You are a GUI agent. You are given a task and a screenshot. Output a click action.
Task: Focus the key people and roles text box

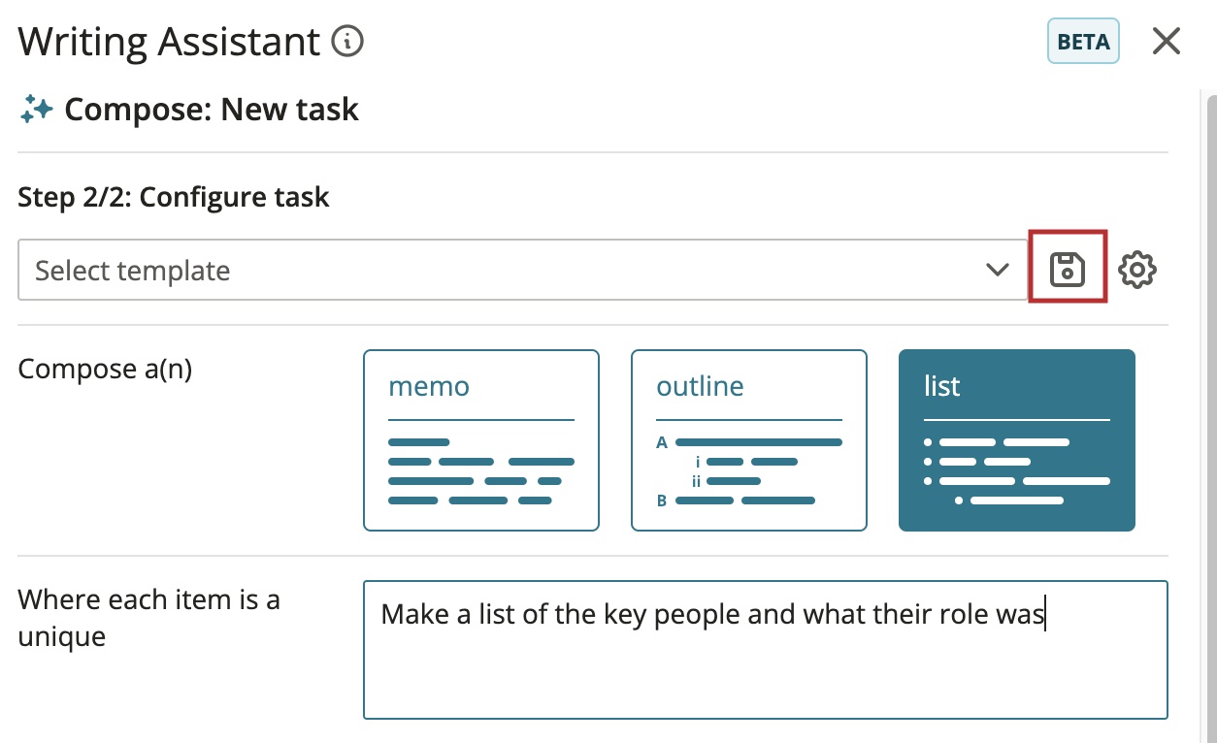click(766, 650)
